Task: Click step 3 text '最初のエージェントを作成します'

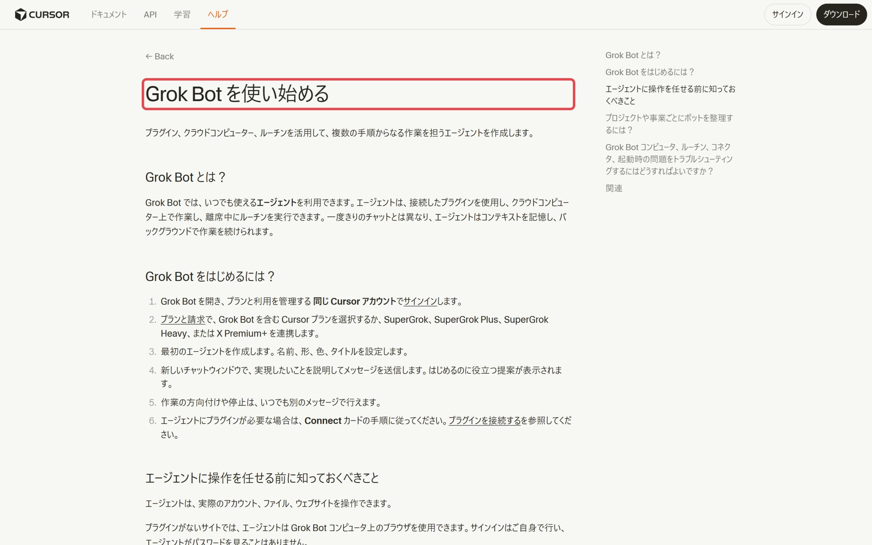Action: pos(285,352)
